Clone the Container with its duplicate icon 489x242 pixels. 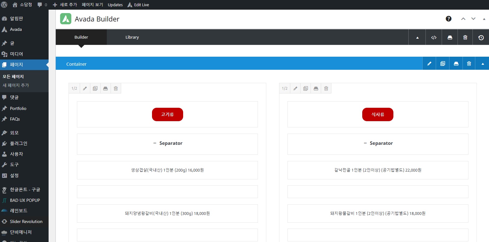coord(443,64)
